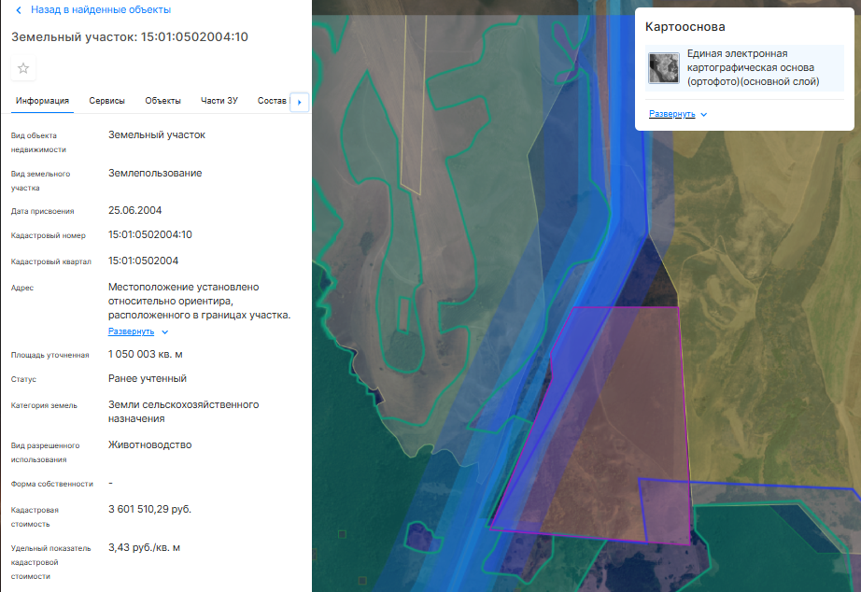Click the back arrow chevron icon
This screenshot has height=592, width=861.
(x=19, y=10)
